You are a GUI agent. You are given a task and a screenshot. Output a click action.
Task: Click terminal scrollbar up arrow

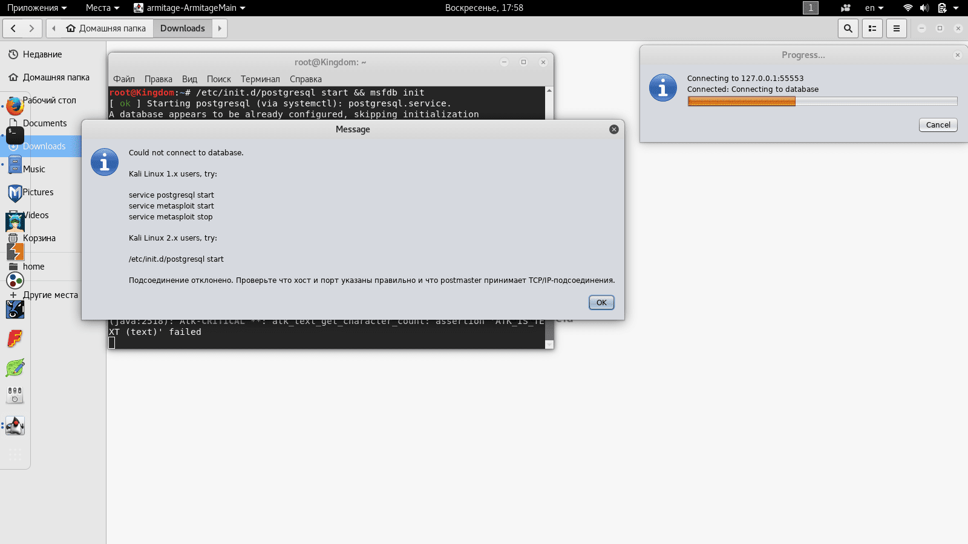click(549, 91)
